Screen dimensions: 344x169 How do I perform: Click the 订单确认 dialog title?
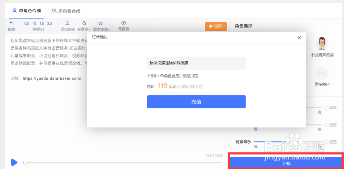pos(100,37)
